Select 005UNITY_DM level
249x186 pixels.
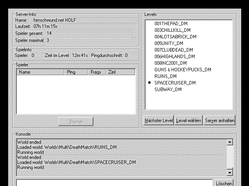169,43
